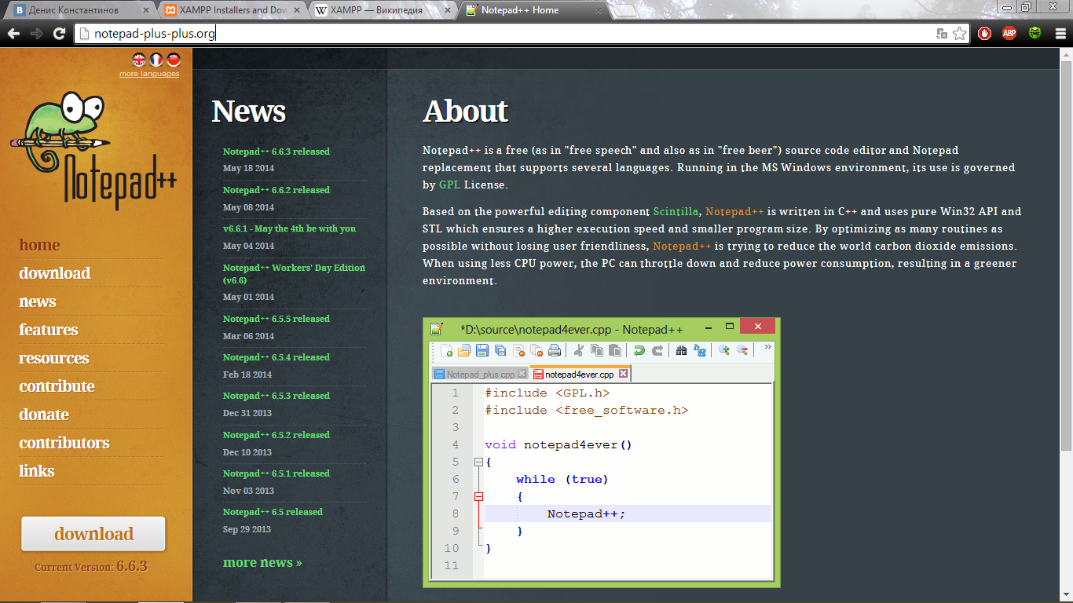Close notepad4ever.cpp tab in the editor screenshot
The width and height of the screenshot is (1073, 603).
point(624,374)
